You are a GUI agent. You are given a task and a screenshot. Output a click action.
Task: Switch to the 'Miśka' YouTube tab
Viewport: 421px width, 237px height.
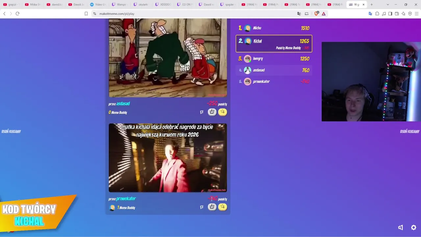[x=33, y=5]
